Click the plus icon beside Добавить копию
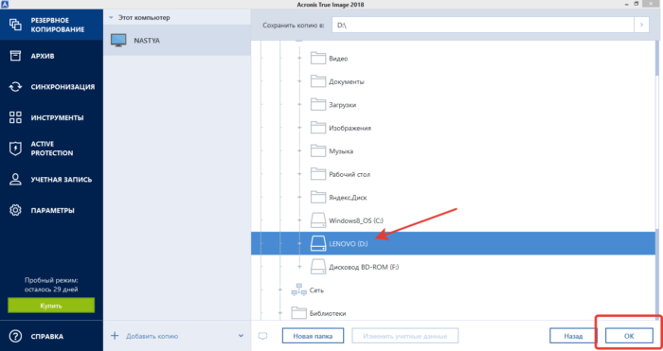This screenshot has width=663, height=351. point(115,336)
